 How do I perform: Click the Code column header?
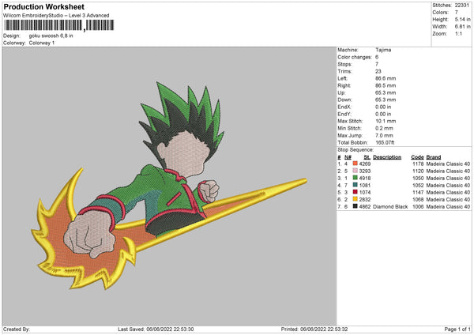(x=417, y=156)
